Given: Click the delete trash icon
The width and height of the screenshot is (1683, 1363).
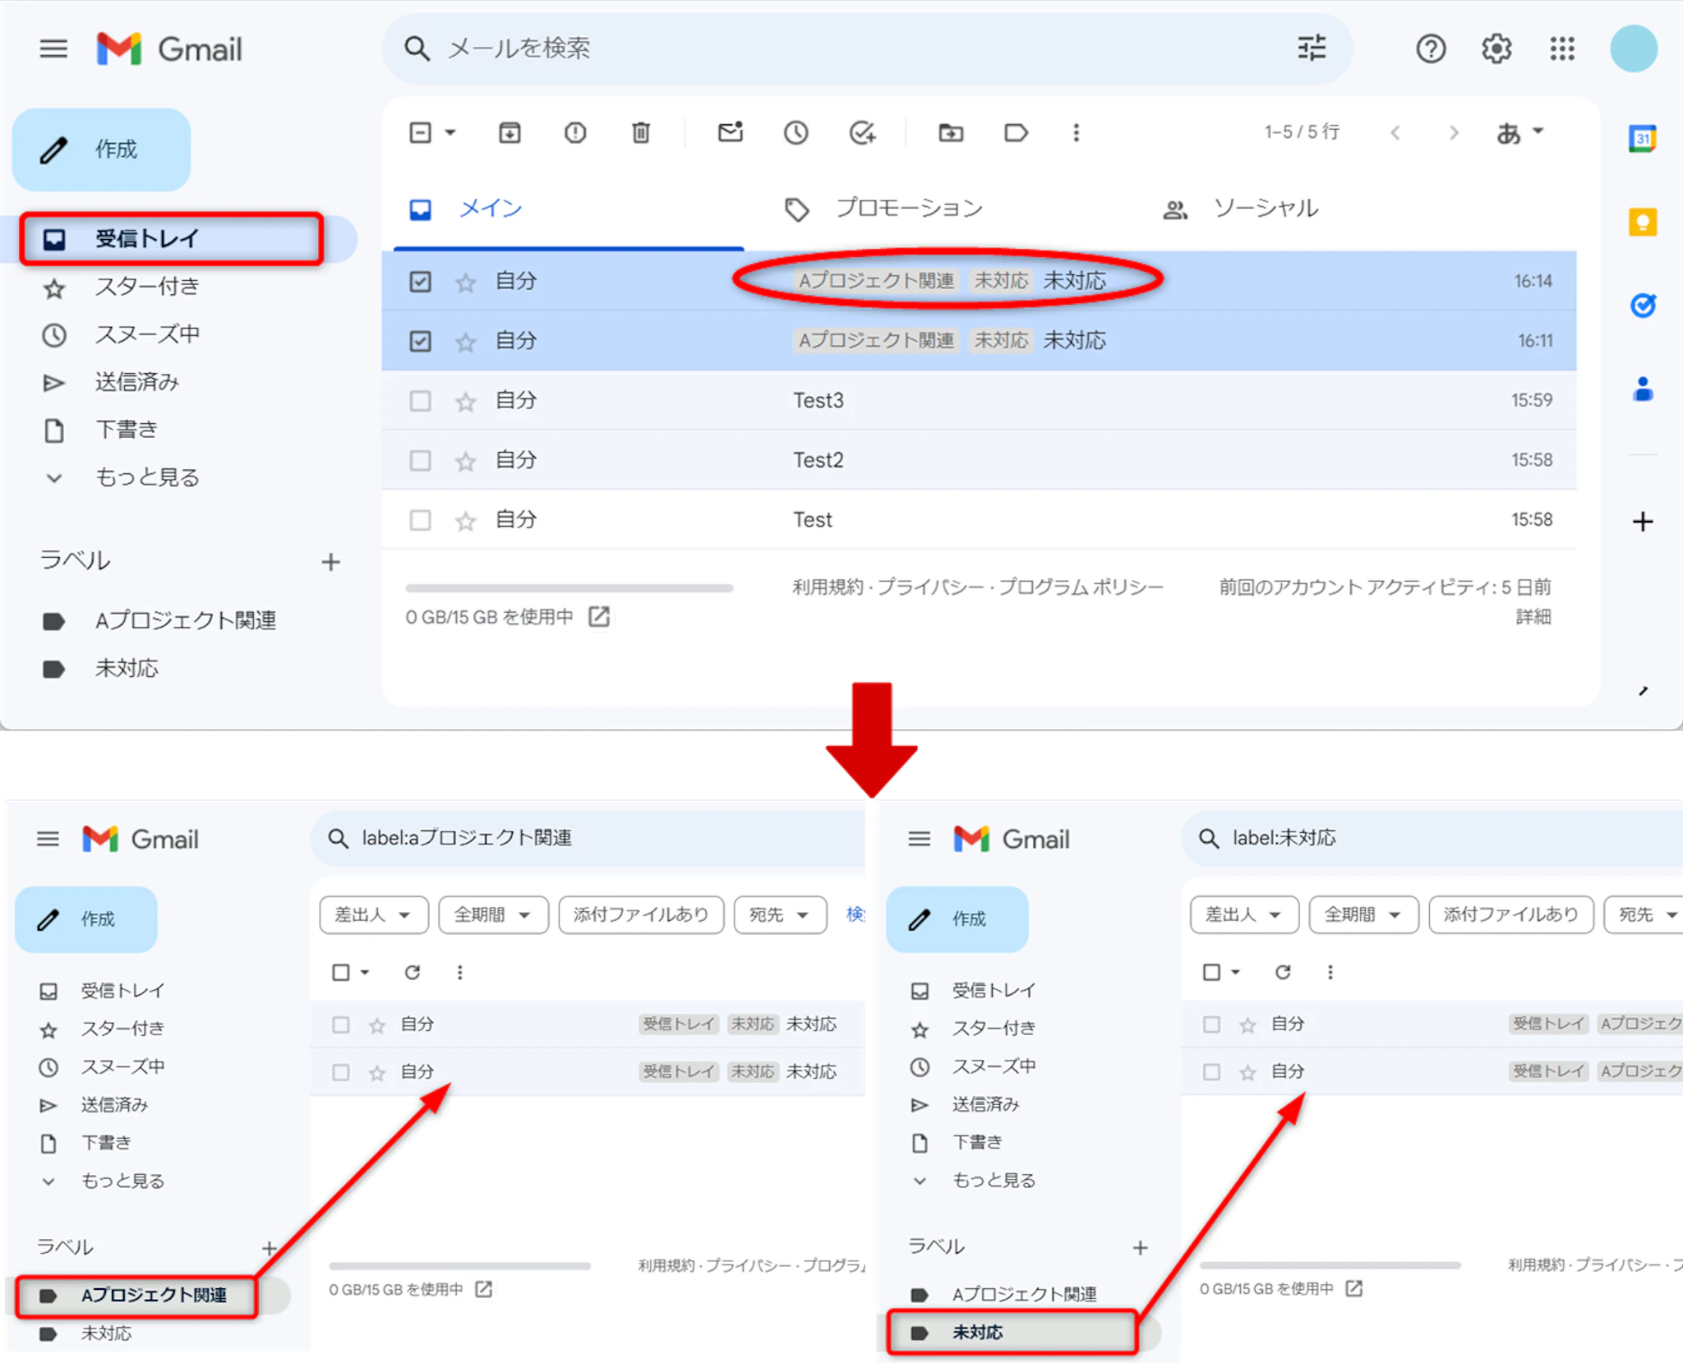Looking at the screenshot, I should (641, 132).
